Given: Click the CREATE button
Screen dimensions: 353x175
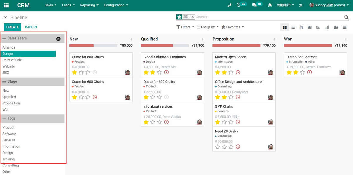Looking at the screenshot, I should pos(13,27).
